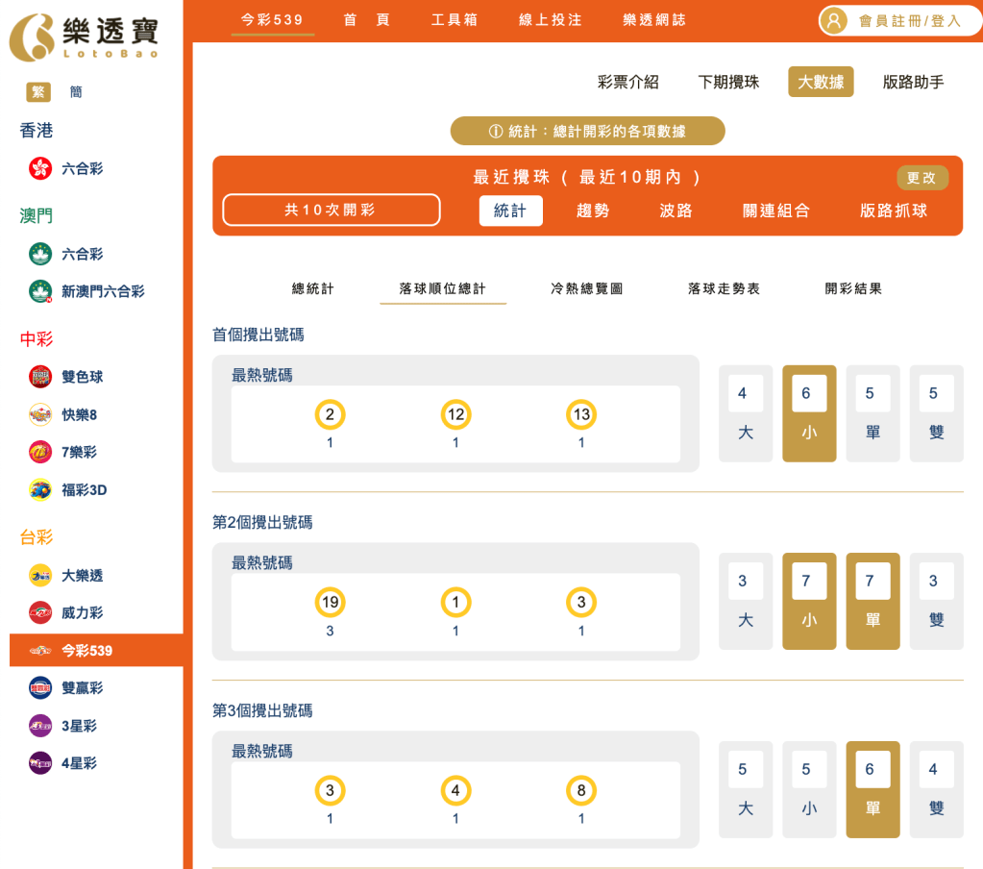Enable 大 for the third drawn number

(745, 788)
